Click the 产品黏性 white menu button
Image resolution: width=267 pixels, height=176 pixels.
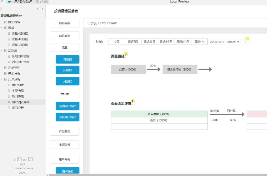[x=64, y=131]
